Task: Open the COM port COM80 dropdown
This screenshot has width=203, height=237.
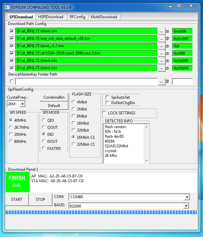Action: click(x=187, y=197)
